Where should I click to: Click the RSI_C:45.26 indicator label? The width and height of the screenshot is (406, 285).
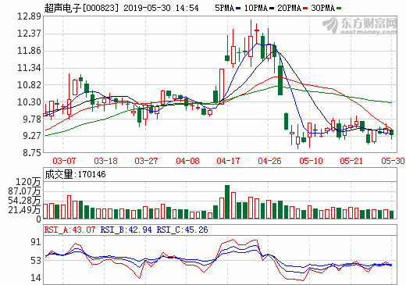(182, 230)
